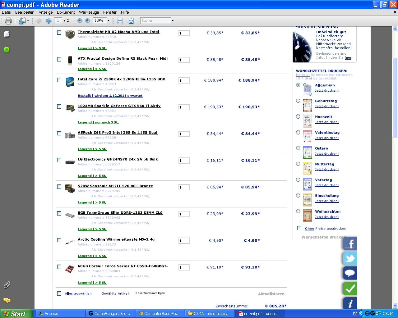Screen dimensions: 398x318
Task: Open the search options dropdown arrow
Action: pos(173,21)
